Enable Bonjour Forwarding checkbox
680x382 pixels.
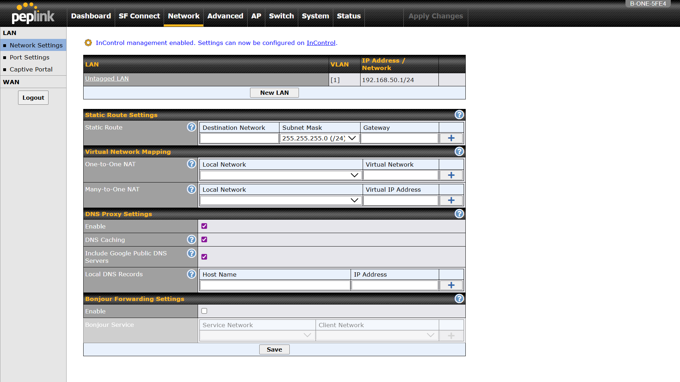click(204, 311)
